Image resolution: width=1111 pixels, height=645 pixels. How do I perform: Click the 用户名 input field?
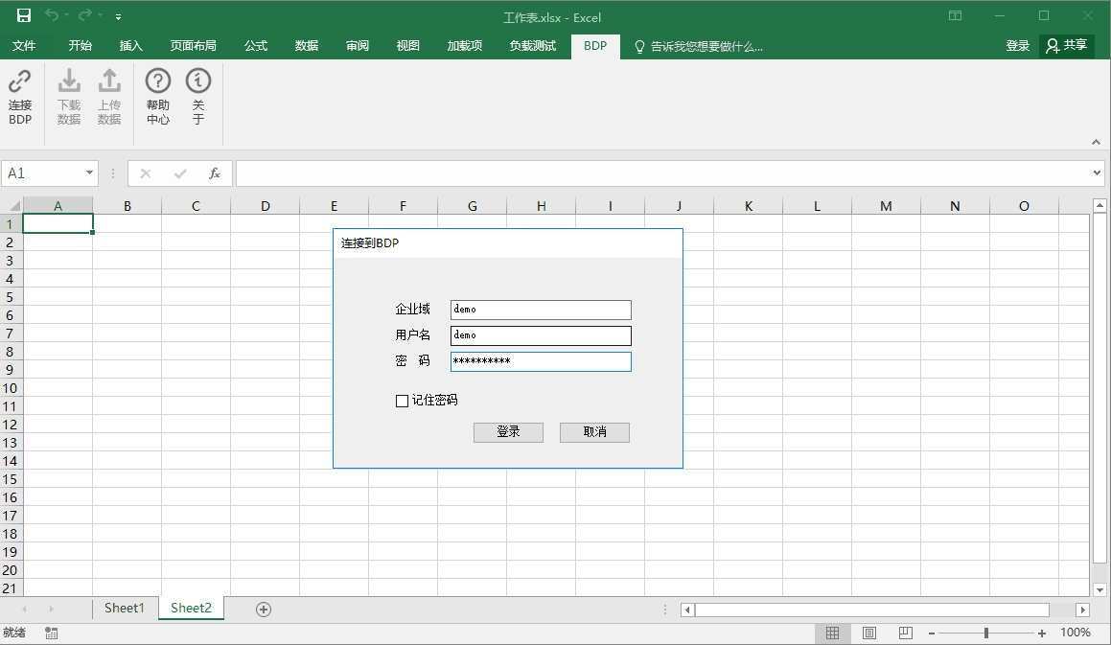click(541, 335)
